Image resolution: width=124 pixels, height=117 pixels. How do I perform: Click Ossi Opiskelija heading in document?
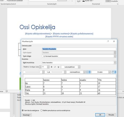click(37, 27)
